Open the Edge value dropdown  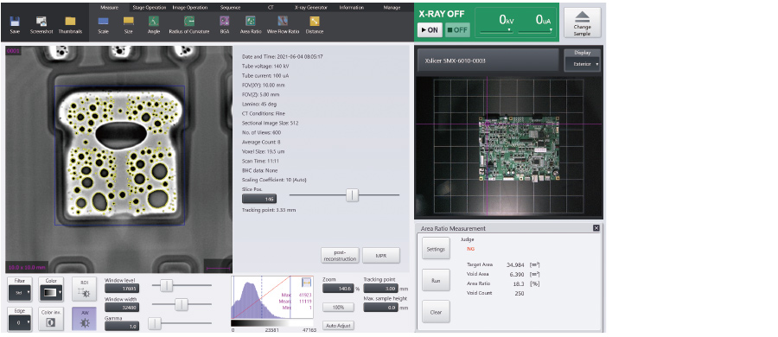click(20, 322)
